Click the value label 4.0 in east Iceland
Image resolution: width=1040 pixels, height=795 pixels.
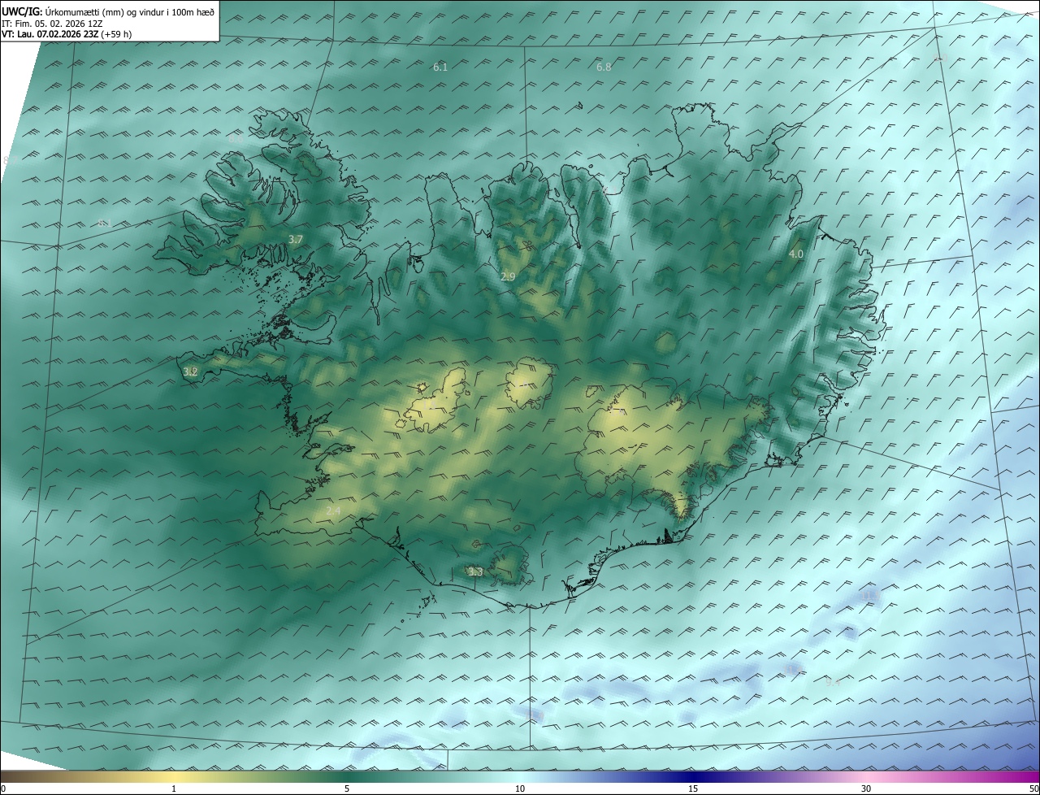click(x=796, y=254)
